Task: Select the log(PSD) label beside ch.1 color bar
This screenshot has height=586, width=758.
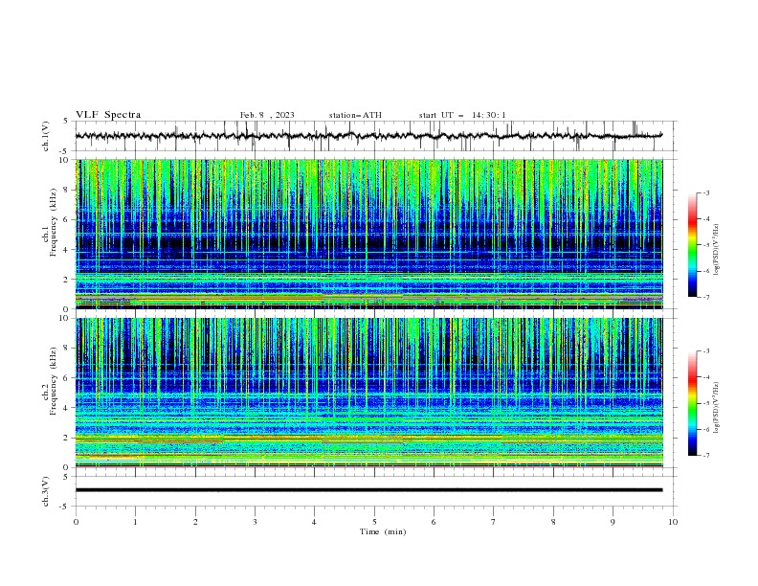Action: click(716, 250)
